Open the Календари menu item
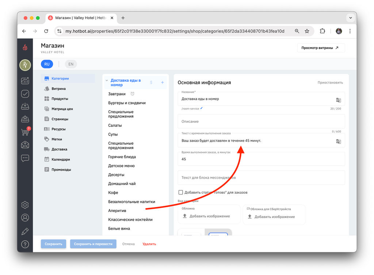The height and width of the screenshot is (275, 374). point(68,159)
